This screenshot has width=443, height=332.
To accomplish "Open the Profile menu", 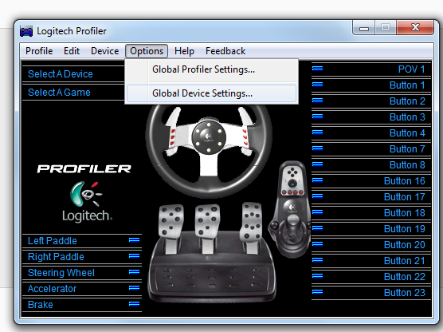I will [39, 51].
